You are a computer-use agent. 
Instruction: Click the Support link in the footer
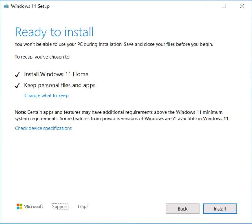coord(60,206)
